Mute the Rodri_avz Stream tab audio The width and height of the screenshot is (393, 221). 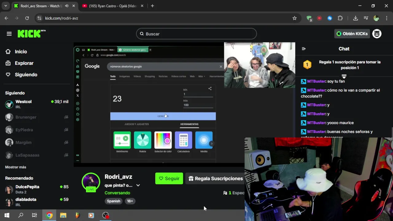click(67, 6)
